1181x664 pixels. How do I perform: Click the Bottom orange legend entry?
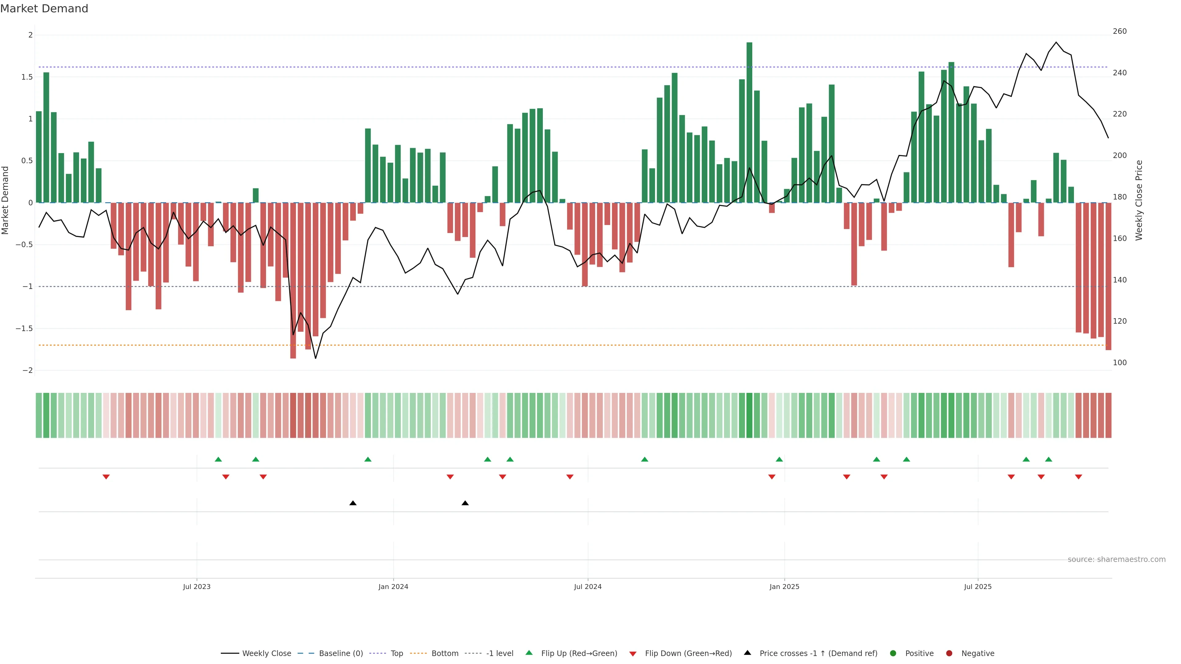tap(445, 654)
